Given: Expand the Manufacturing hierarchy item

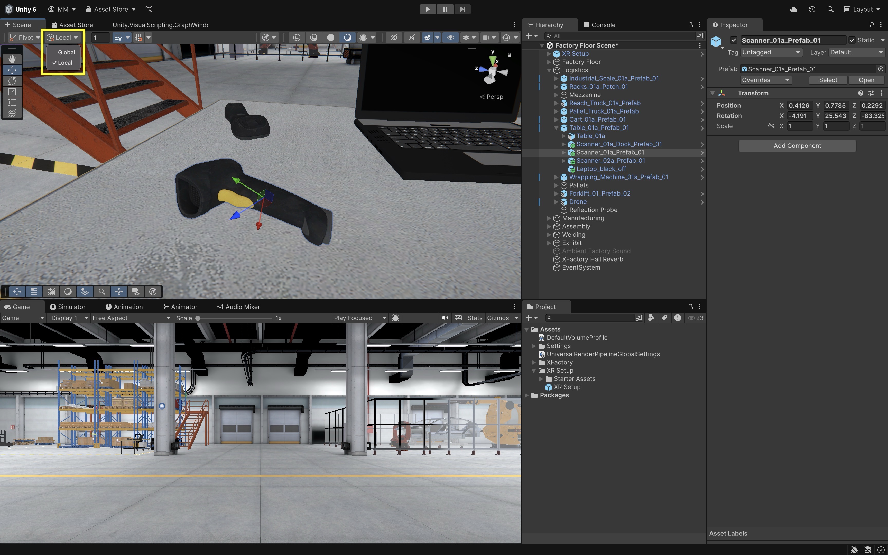Looking at the screenshot, I should pos(549,218).
